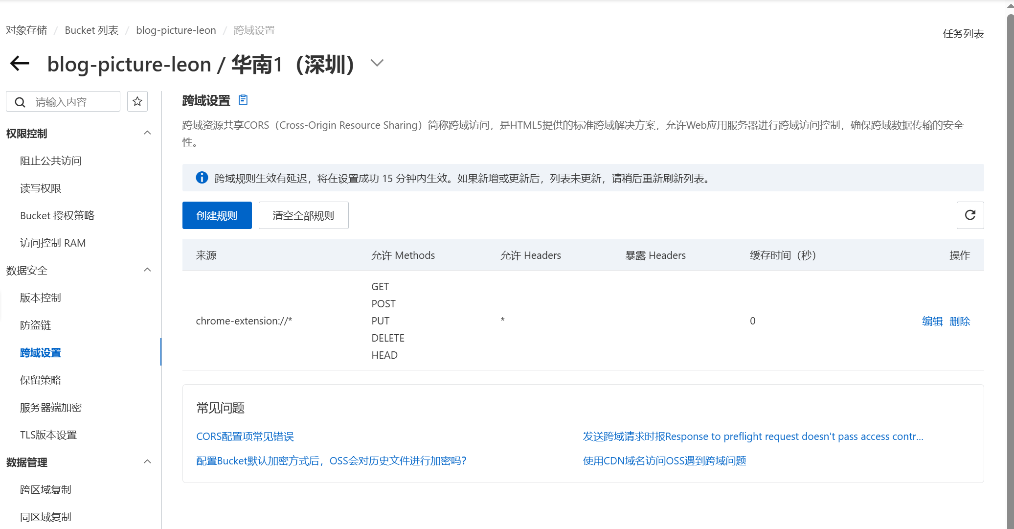Select 读写权限 in the sidebar
Viewport: 1014px width, 529px height.
click(x=41, y=188)
